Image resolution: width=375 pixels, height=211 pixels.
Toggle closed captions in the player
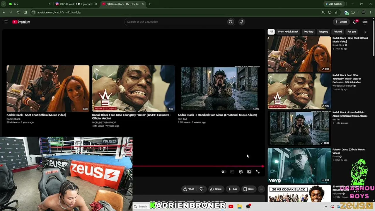232,172
